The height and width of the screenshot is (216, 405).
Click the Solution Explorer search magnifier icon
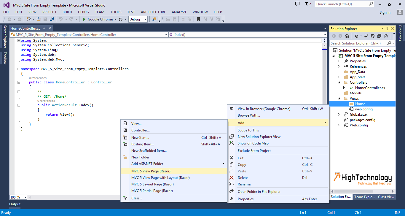tap(389, 43)
